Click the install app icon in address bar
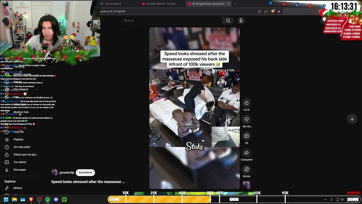 [x=259, y=11]
